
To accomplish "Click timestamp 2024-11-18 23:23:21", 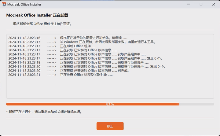I will tap(24, 75).
